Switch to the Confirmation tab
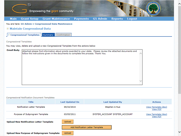 tap(63, 35)
